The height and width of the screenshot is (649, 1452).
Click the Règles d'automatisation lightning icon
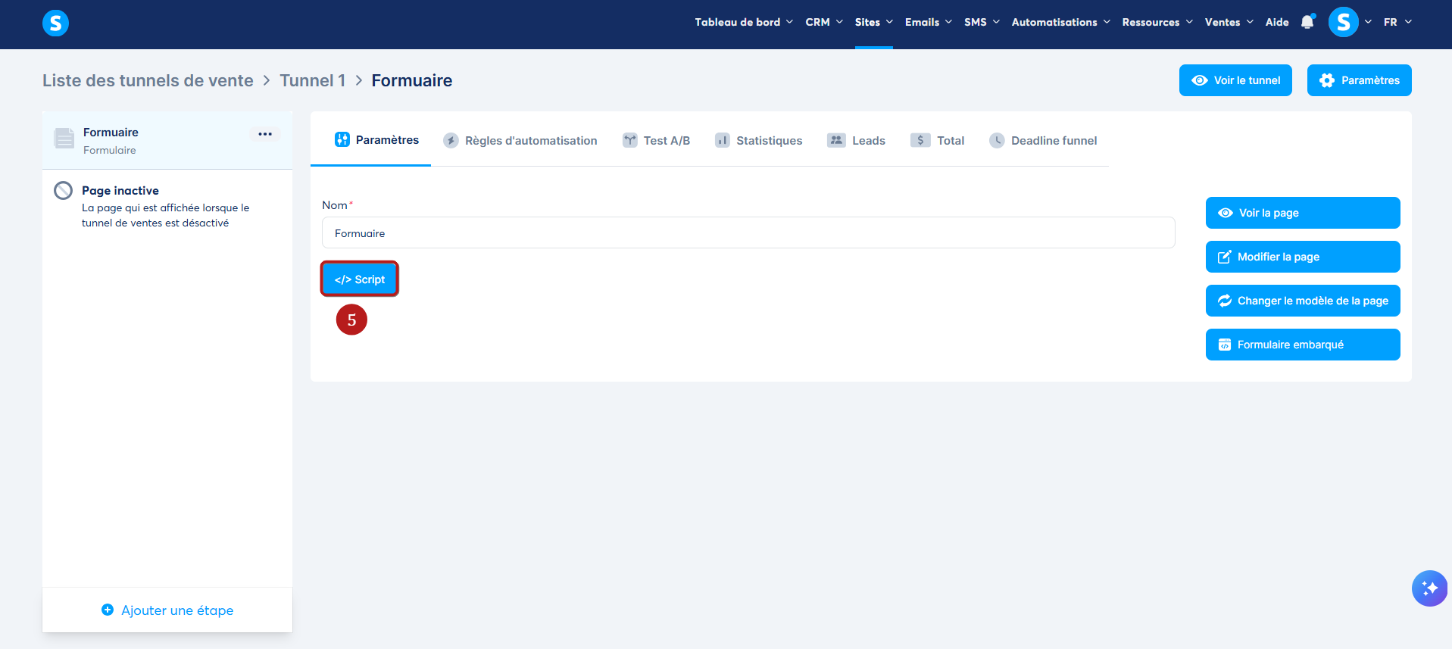[x=451, y=140]
